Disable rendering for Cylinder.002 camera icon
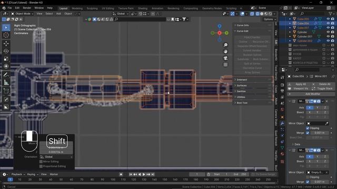Image resolution: width=337 pixels, height=189 pixels. (332, 41)
